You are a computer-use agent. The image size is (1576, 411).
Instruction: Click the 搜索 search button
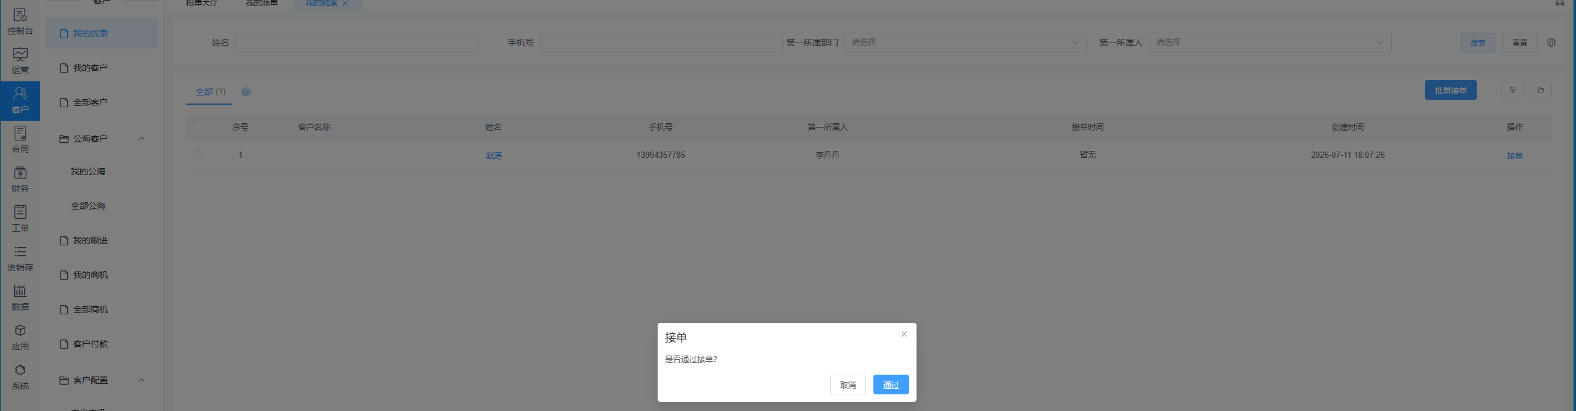coord(1477,43)
